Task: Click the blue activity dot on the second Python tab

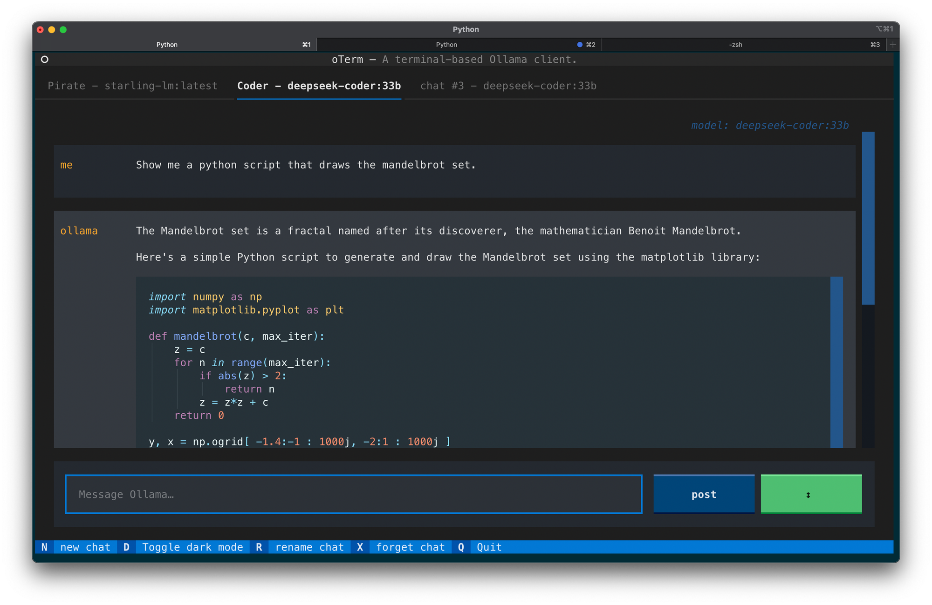Action: pos(580,45)
